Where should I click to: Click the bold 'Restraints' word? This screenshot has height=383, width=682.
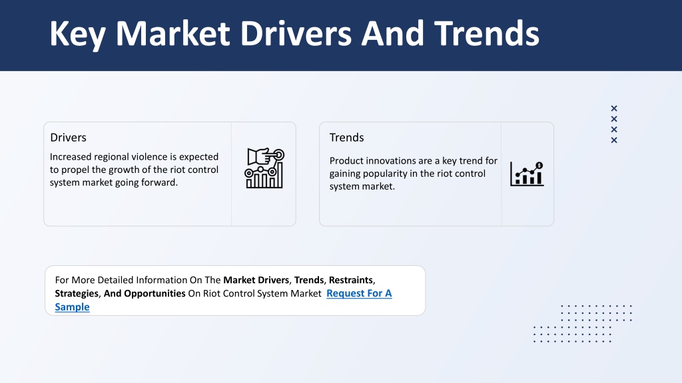click(350, 280)
